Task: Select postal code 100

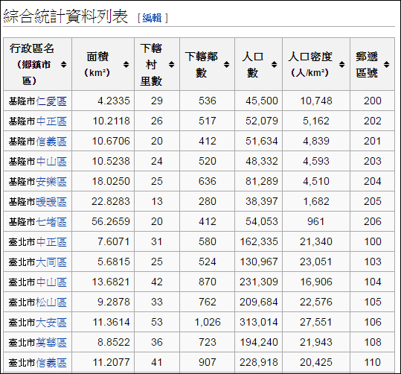Action: click(x=373, y=241)
